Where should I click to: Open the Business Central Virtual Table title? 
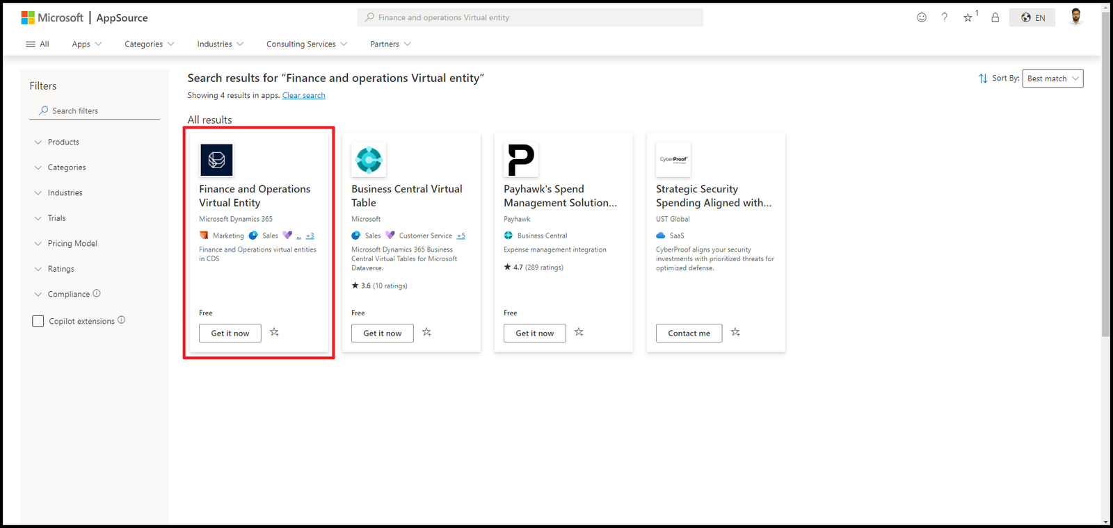[407, 196]
